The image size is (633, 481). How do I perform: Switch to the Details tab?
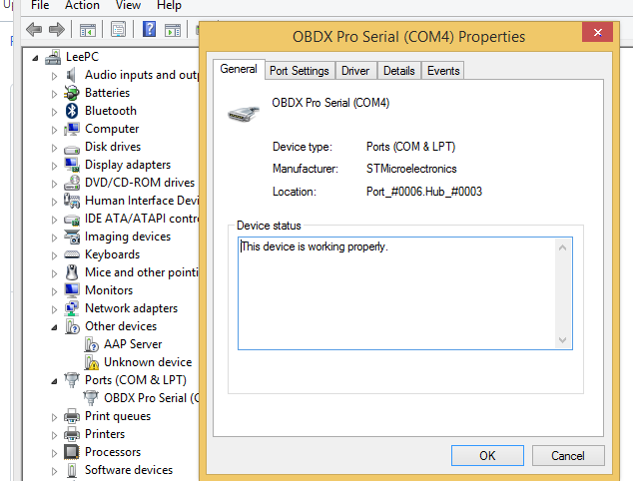click(x=398, y=71)
